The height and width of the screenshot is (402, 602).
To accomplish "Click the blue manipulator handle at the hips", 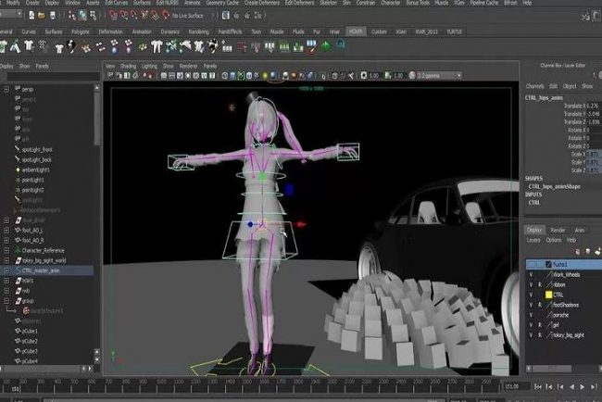I will (250, 224).
